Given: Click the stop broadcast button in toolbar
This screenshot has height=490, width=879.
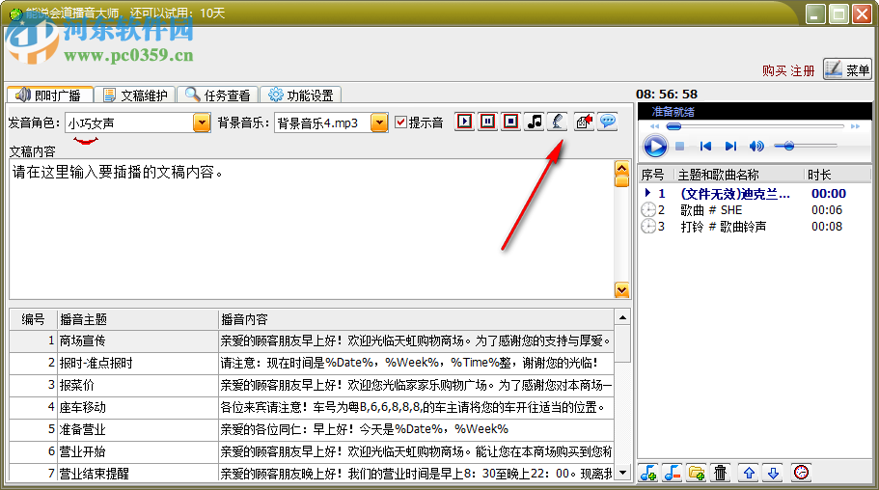Looking at the screenshot, I should click(510, 122).
